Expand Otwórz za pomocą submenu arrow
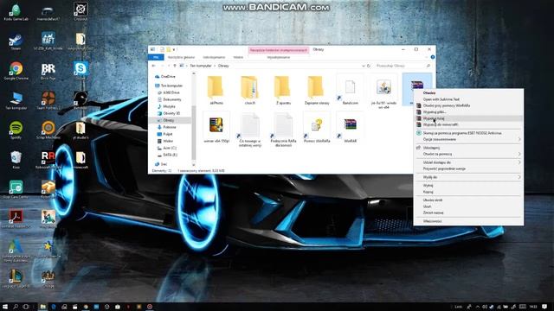Viewport: 554px width, 311px height. tap(519, 154)
